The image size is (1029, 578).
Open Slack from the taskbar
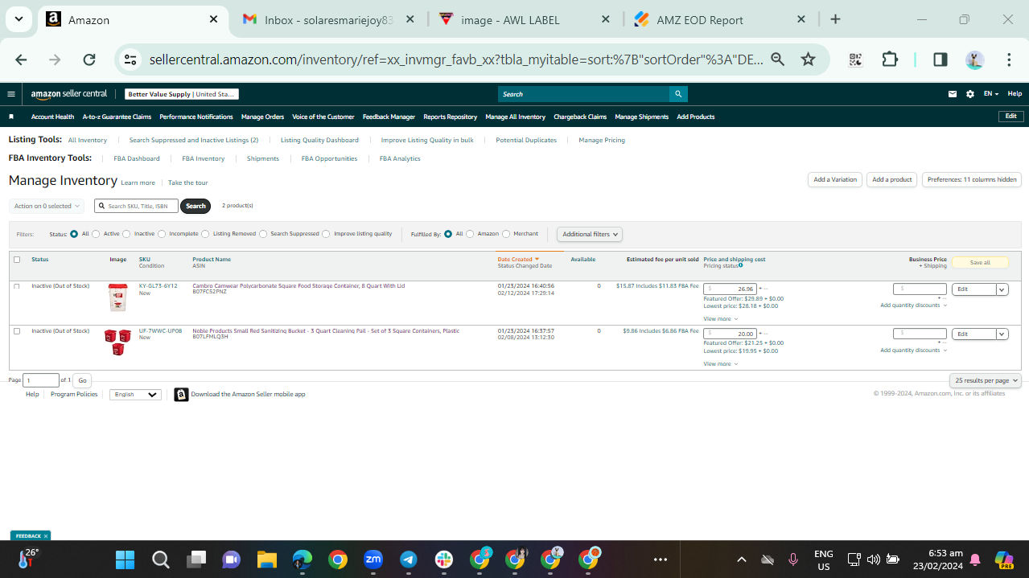tap(443, 560)
